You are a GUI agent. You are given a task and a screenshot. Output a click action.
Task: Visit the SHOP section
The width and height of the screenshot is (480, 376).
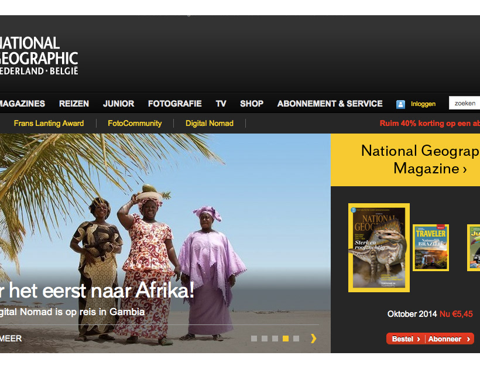pyautogui.click(x=252, y=104)
